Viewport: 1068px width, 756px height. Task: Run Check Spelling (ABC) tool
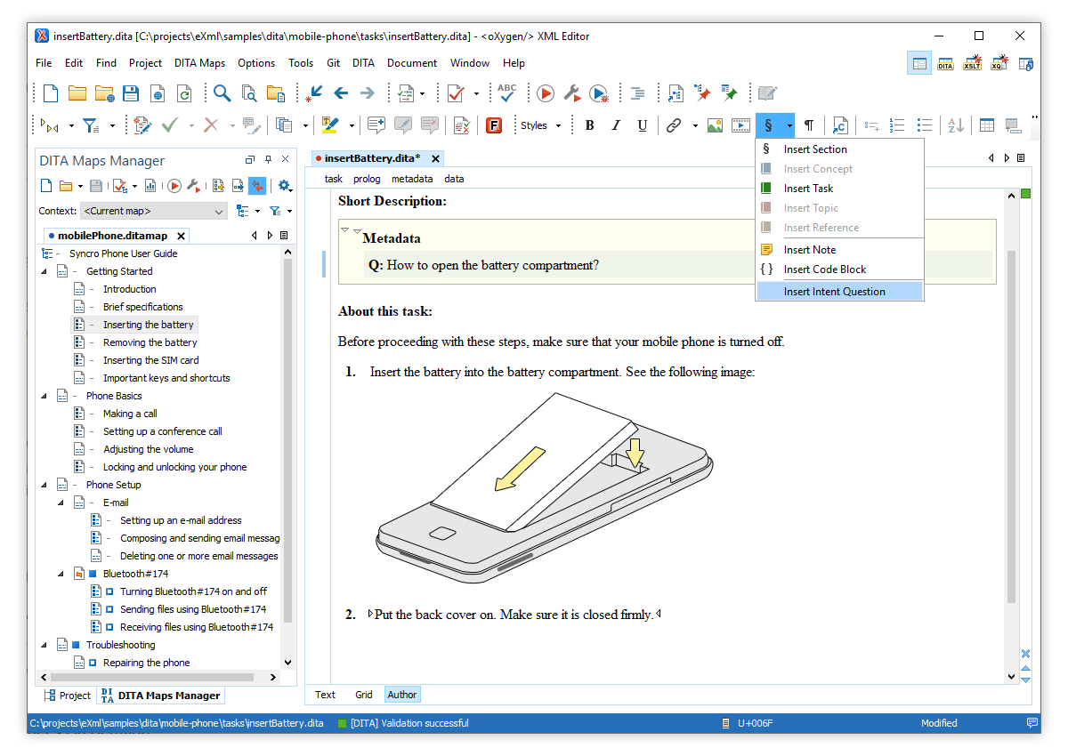pos(507,92)
